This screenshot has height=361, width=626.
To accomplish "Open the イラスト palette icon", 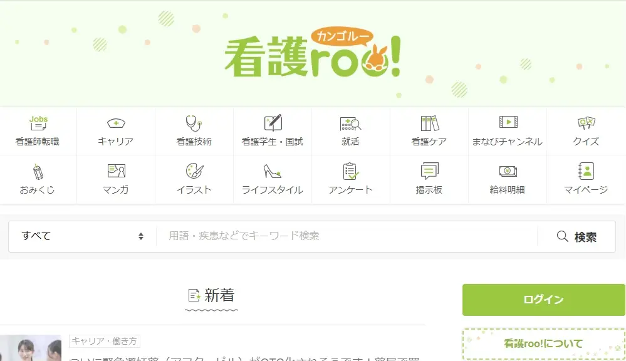I will pyautogui.click(x=194, y=171).
